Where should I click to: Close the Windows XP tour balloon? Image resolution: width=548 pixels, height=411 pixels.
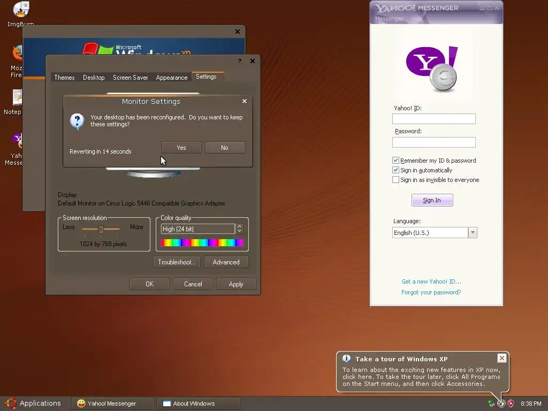501,358
